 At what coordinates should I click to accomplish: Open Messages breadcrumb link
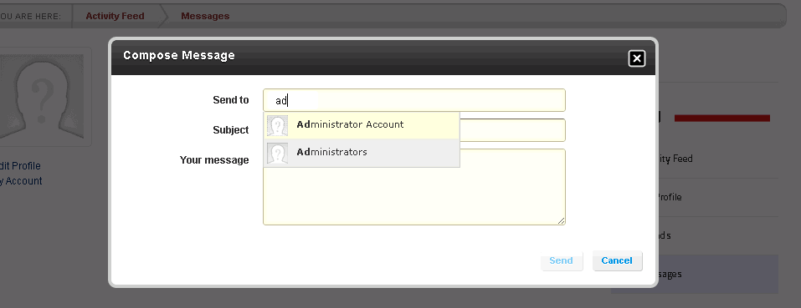tap(205, 17)
